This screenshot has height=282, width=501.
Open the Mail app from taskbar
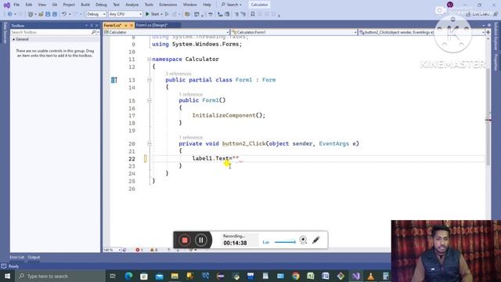click(159, 276)
